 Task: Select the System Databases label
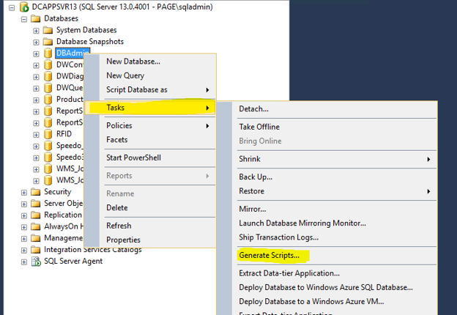[x=86, y=30]
